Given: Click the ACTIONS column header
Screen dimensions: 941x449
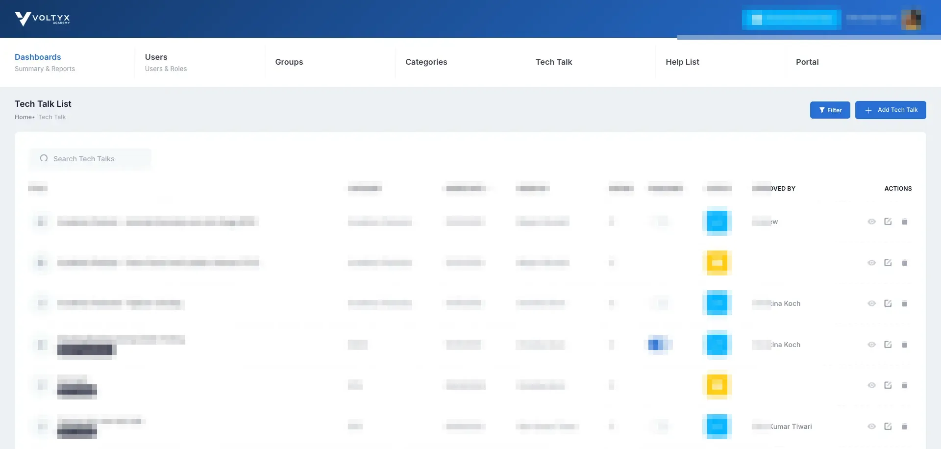Looking at the screenshot, I should click(x=898, y=188).
